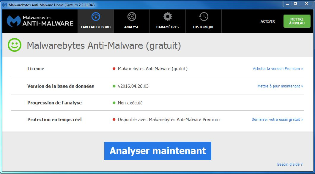
Task: Select the Licence row label
Action: pyautogui.click(x=36, y=69)
